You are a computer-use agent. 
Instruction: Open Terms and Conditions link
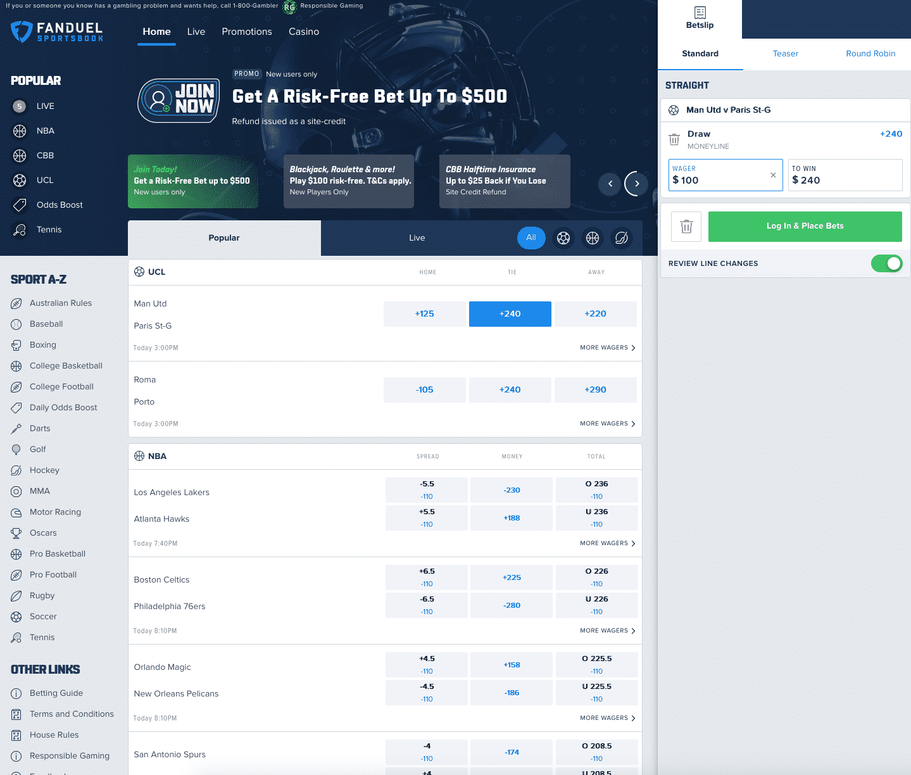click(x=72, y=714)
